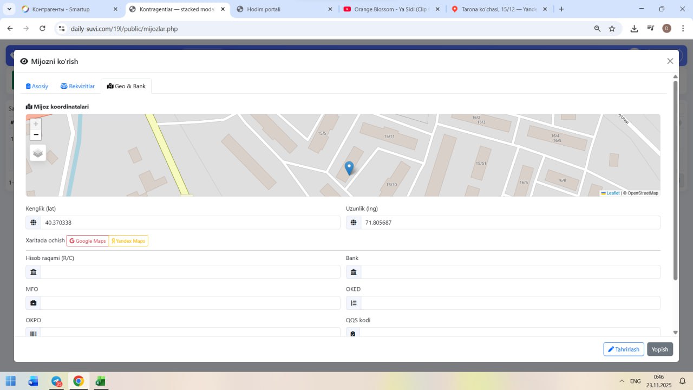Viewport: 693px width, 390px height.
Task: Switch to the Asosiy tab
Action: point(37,86)
